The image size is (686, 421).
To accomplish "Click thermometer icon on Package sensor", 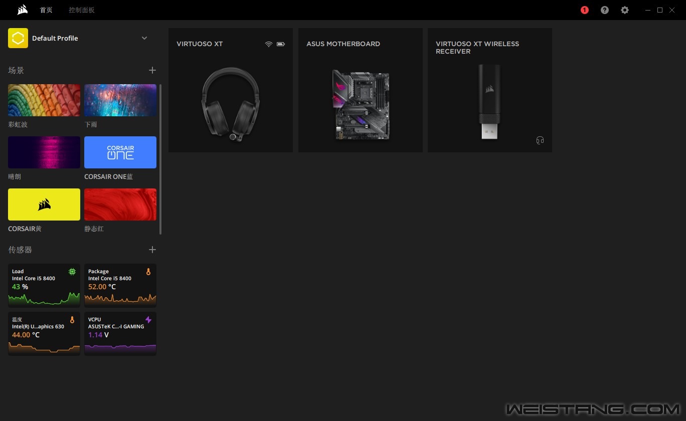I will coord(148,272).
